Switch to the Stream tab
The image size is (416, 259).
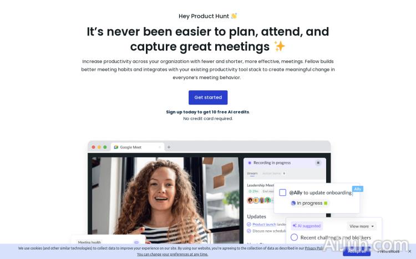(252, 173)
